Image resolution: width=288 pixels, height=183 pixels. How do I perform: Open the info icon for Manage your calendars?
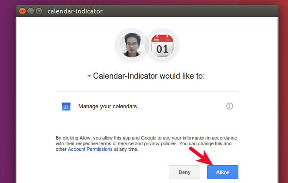pyautogui.click(x=230, y=106)
